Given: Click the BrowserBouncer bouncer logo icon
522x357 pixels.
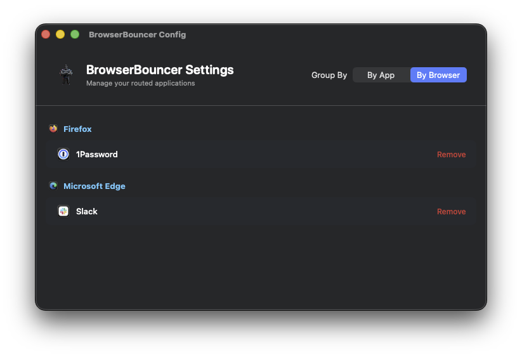Looking at the screenshot, I should pos(66,75).
